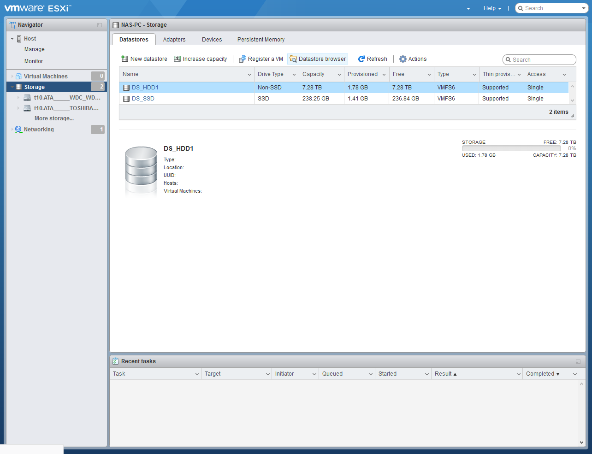Image resolution: width=592 pixels, height=454 pixels.
Task: Open the Datastore browser
Action: coord(318,59)
